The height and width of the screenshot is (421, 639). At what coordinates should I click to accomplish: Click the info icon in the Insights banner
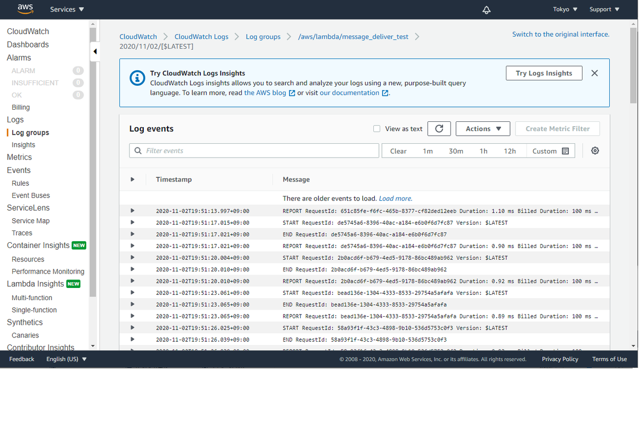(137, 78)
